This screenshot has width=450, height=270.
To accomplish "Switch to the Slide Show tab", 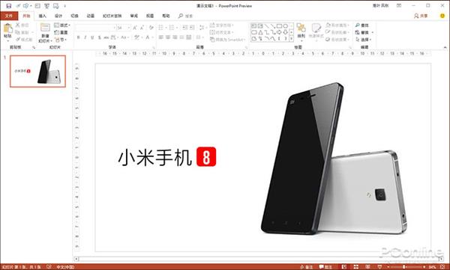I will (x=112, y=16).
